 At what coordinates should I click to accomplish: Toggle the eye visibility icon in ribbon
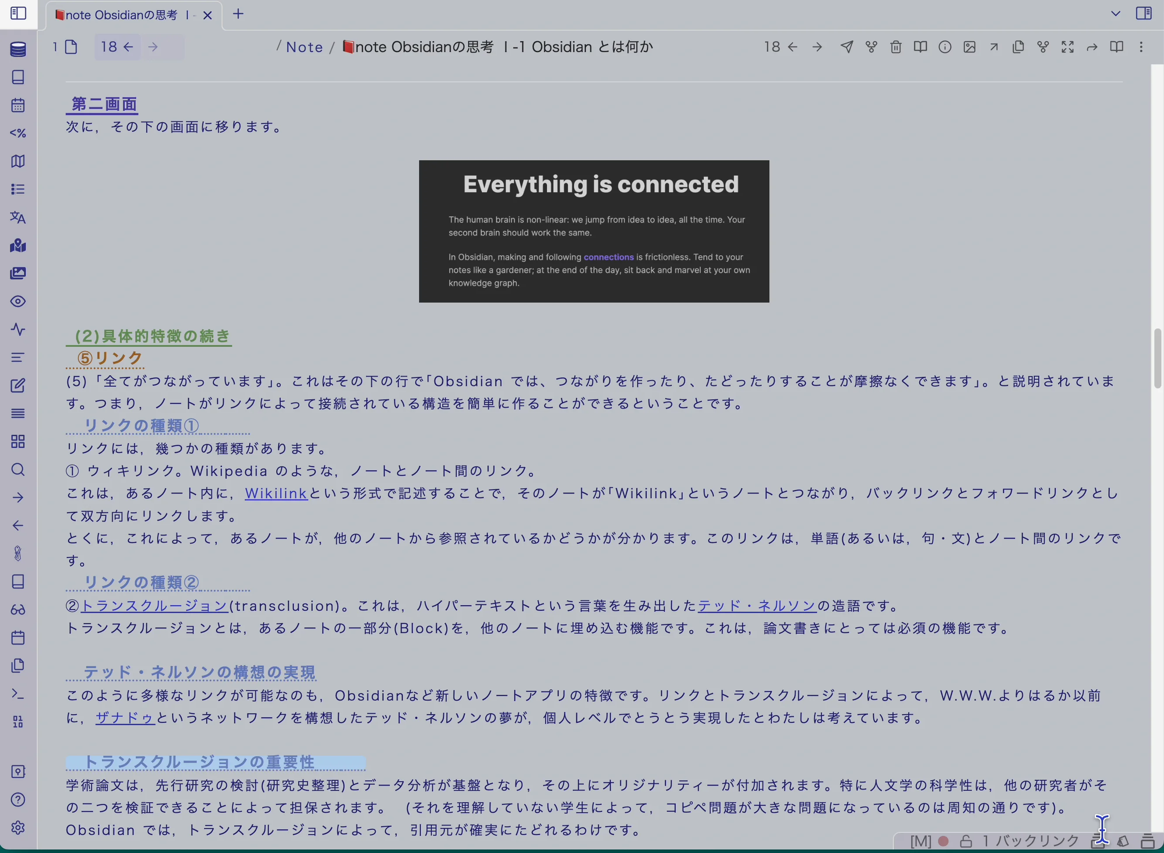tap(18, 302)
